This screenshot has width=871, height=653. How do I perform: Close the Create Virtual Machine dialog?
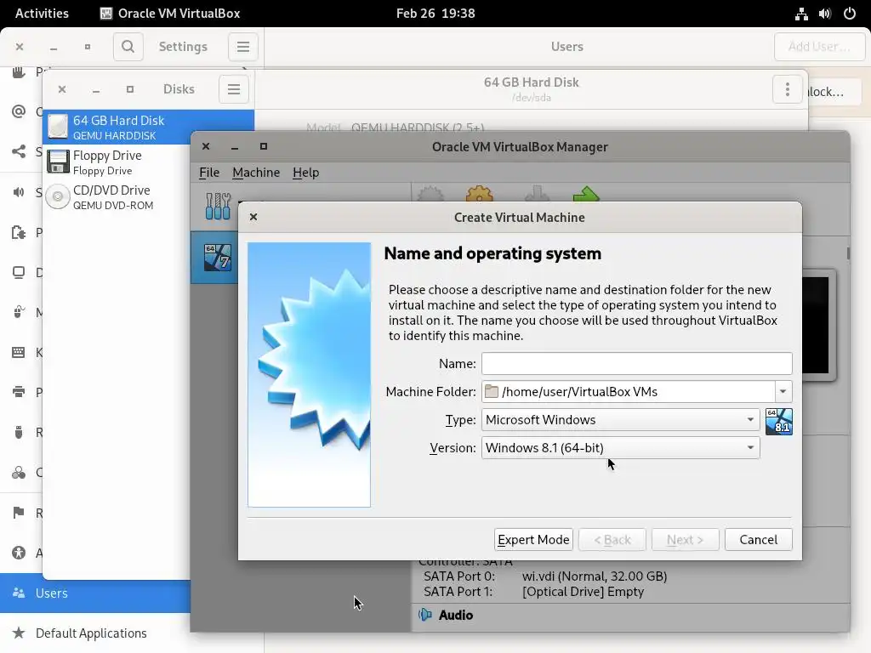coord(253,217)
